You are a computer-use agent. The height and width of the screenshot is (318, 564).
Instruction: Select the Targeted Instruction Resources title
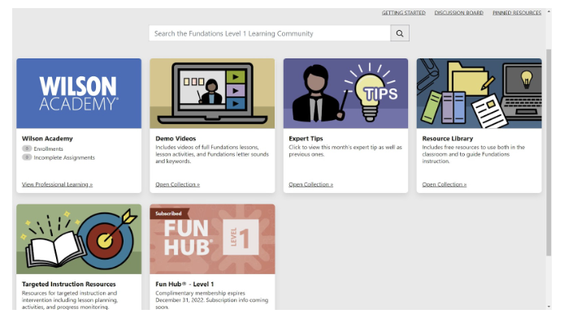pyautogui.click(x=69, y=284)
